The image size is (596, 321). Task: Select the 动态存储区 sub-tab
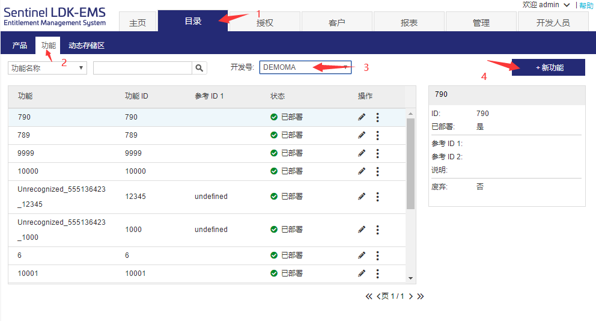coord(87,46)
